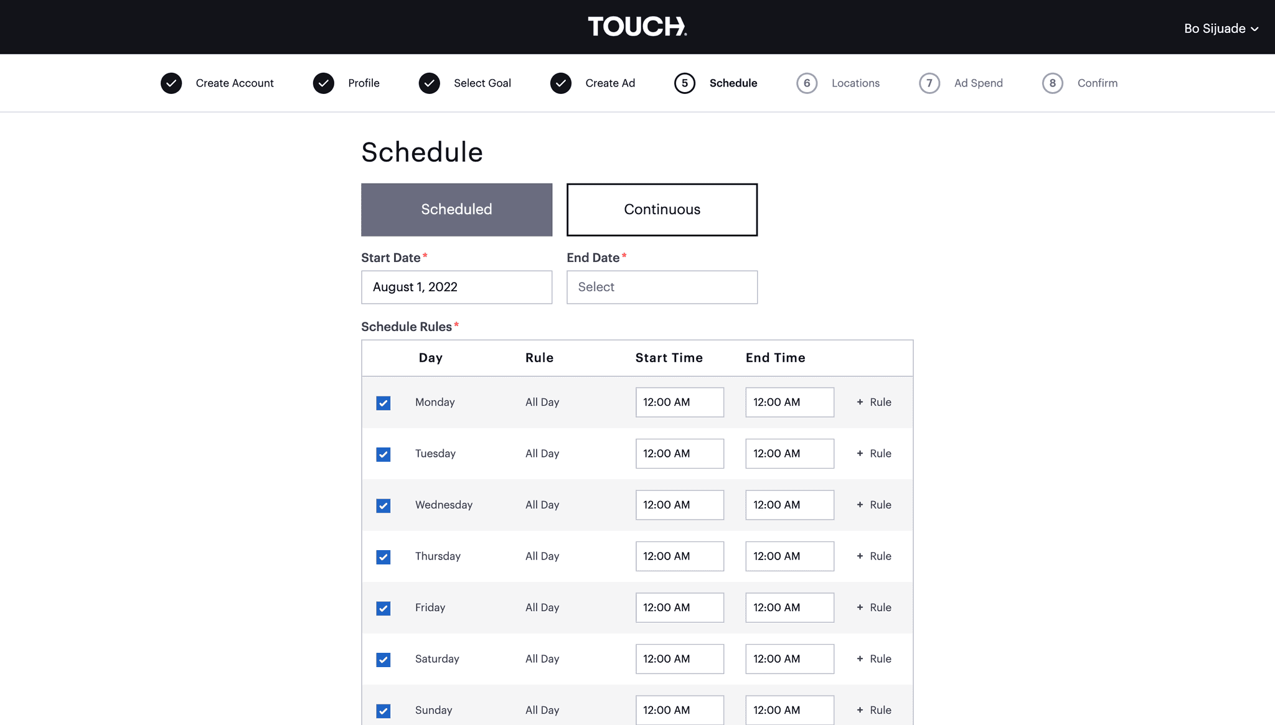
Task: Open the Start Date field
Action: coord(457,287)
